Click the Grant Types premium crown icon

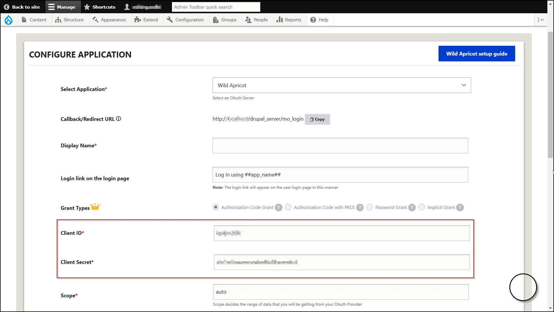tap(95, 207)
